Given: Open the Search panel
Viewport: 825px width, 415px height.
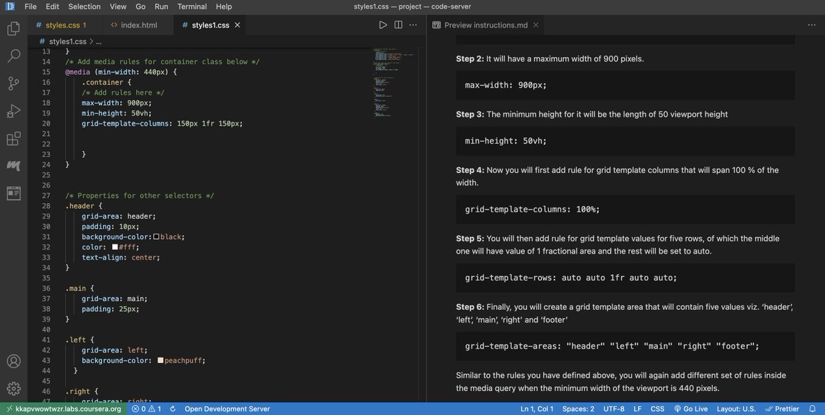Looking at the screenshot, I should [14, 56].
